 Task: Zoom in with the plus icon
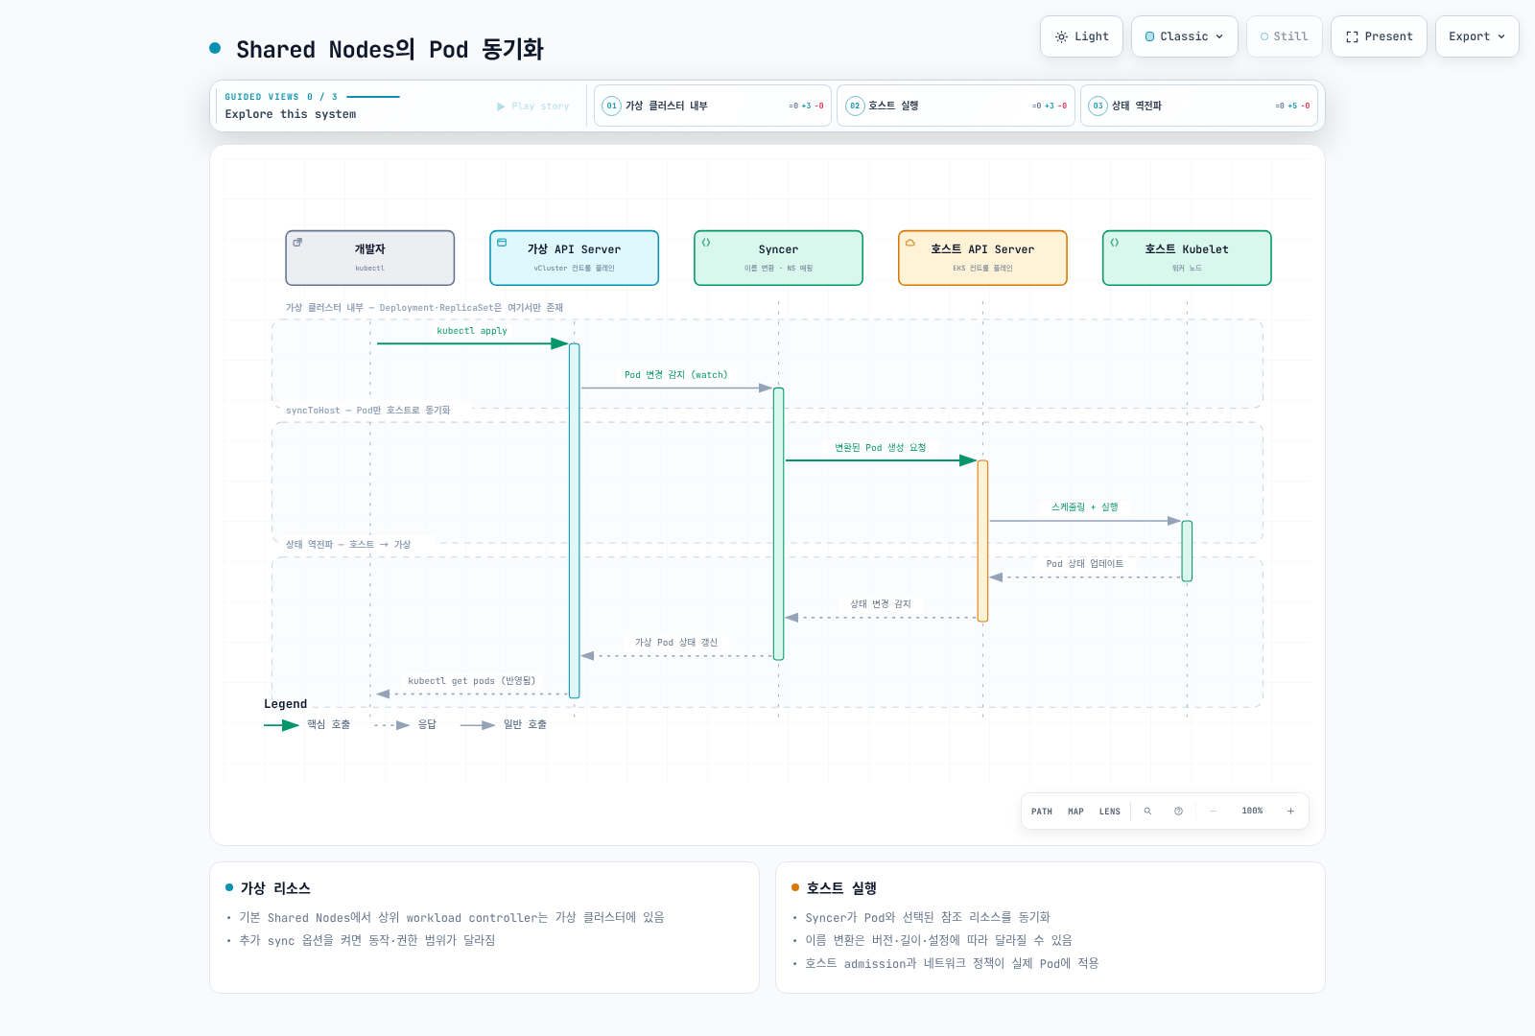(1290, 812)
